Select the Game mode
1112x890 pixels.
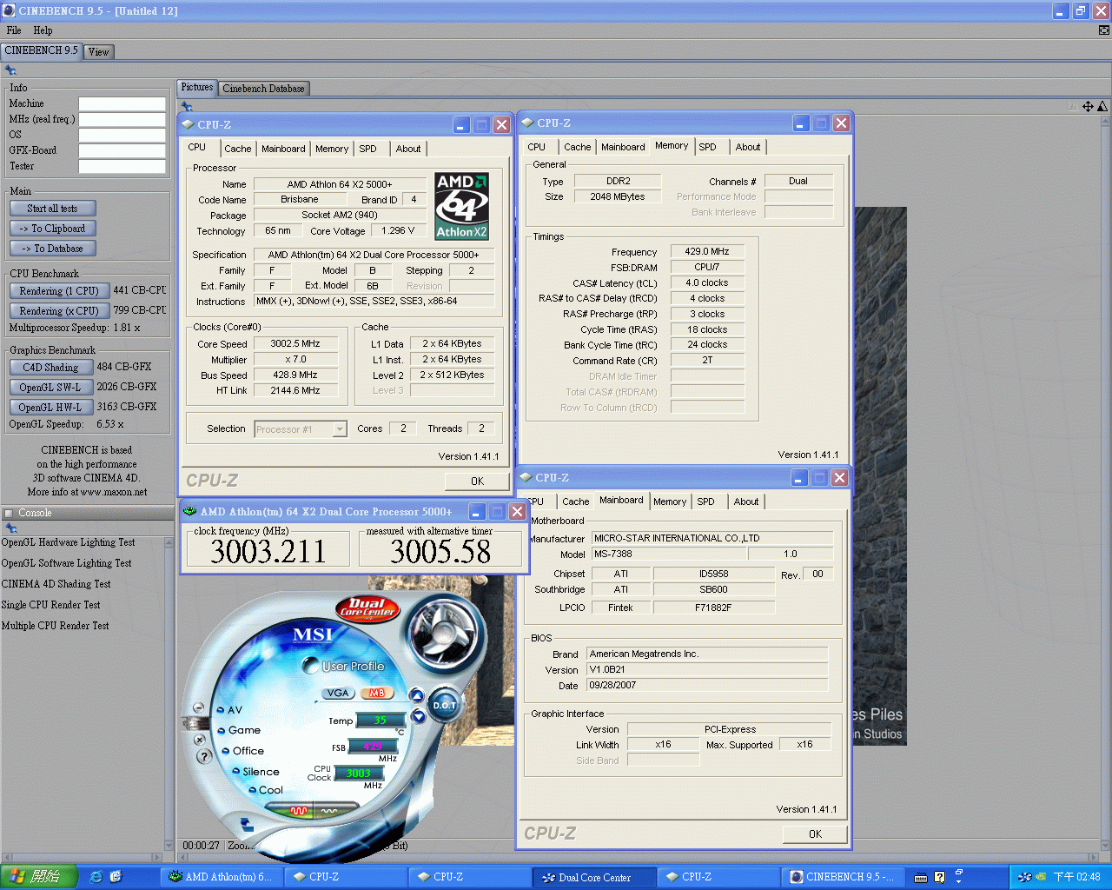click(239, 730)
